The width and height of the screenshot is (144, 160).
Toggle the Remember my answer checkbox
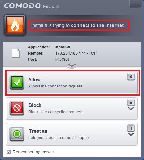click(x=8, y=152)
